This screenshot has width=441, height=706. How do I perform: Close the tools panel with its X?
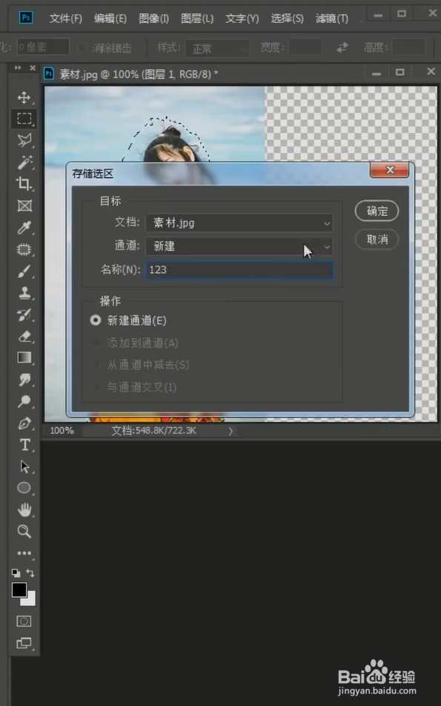click(x=33, y=67)
